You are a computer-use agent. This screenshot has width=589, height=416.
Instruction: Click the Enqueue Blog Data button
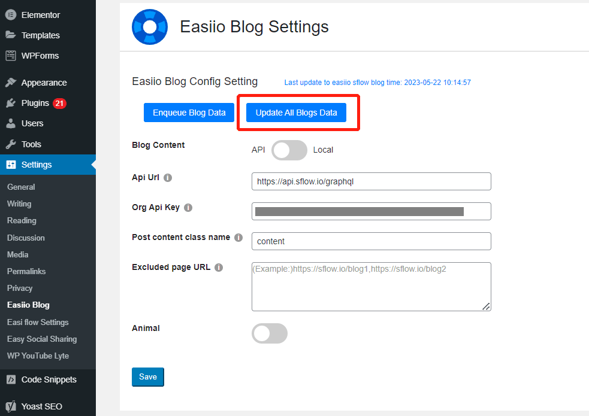click(189, 113)
